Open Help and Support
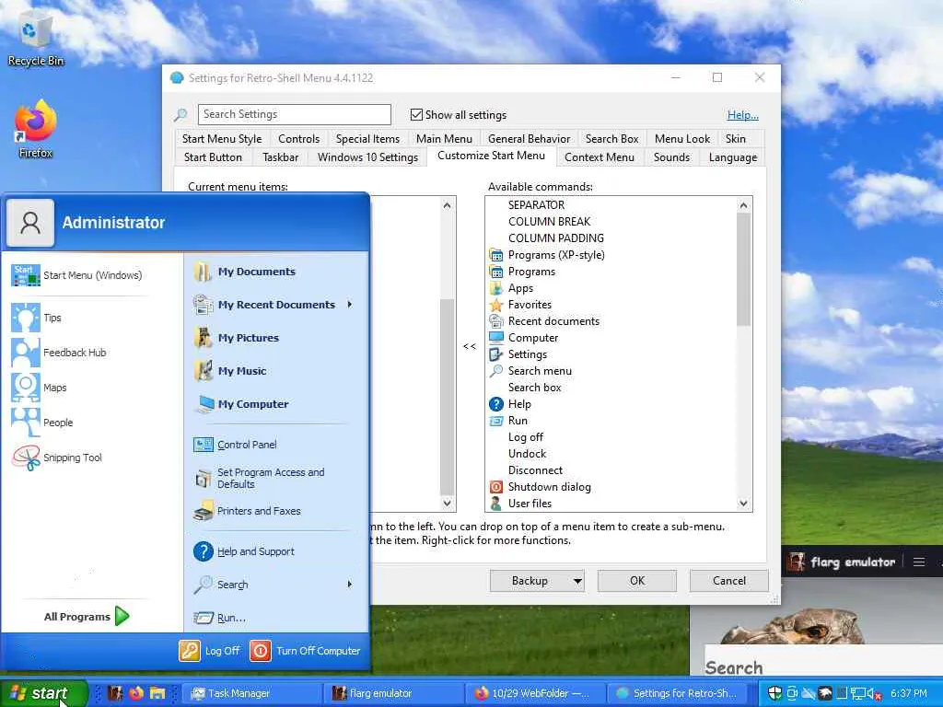The height and width of the screenshot is (707, 943). (243, 551)
